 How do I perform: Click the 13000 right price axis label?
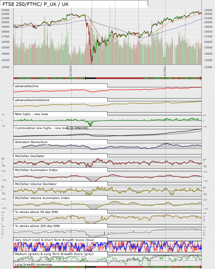tap(208, 60)
